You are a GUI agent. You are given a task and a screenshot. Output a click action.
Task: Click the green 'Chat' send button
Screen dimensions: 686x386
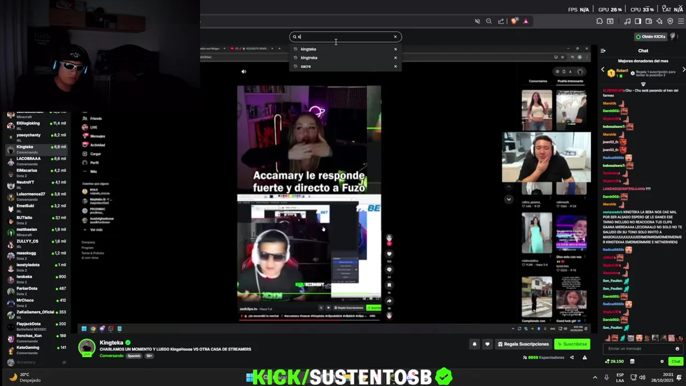pyautogui.click(x=676, y=361)
